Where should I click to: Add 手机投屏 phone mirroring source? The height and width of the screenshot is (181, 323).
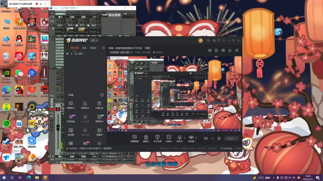[157, 138]
